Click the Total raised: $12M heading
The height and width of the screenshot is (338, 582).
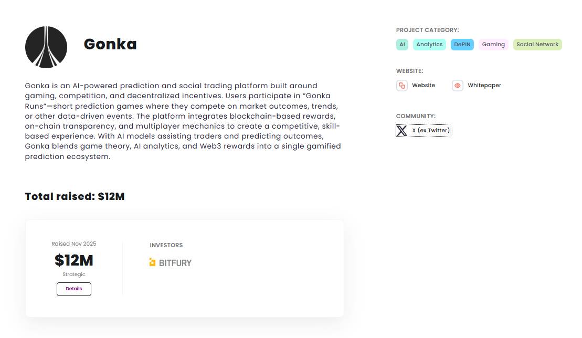75,197
